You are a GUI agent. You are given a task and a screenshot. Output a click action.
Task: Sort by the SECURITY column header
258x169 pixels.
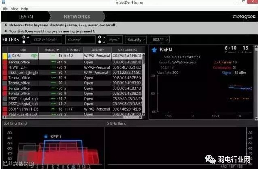[x=97, y=50]
